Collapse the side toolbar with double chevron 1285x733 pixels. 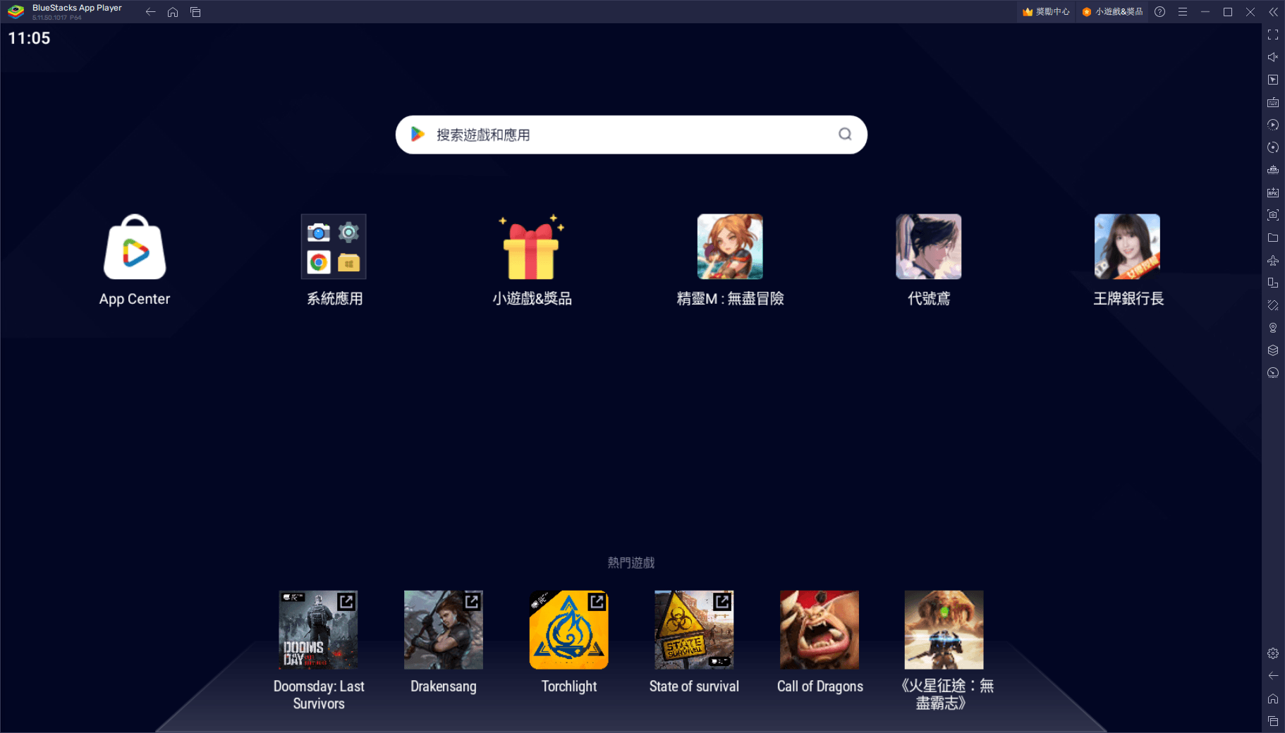[x=1273, y=12]
